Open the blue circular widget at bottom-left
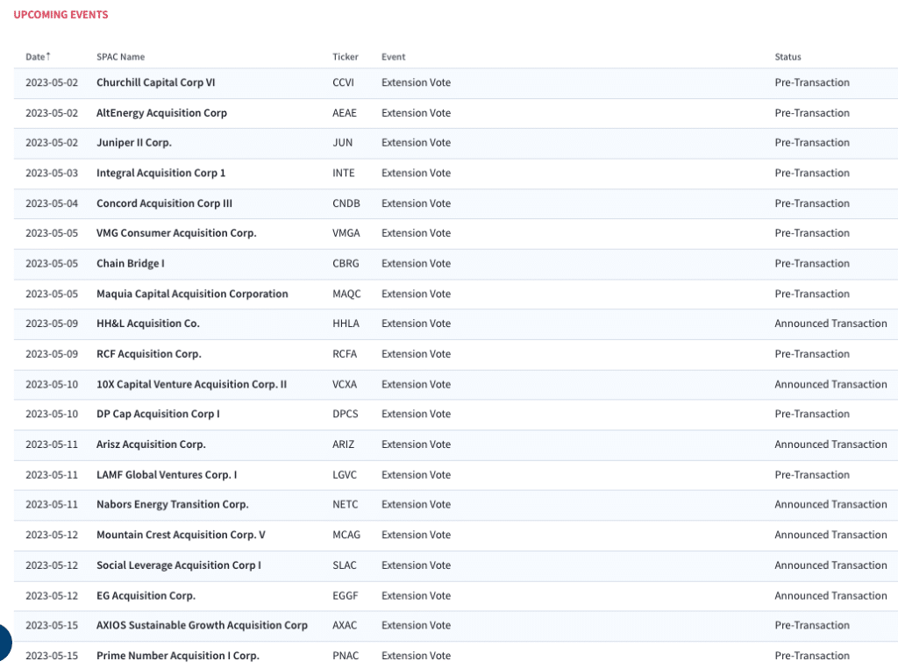This screenshot has width=898, height=668. coord(4,643)
